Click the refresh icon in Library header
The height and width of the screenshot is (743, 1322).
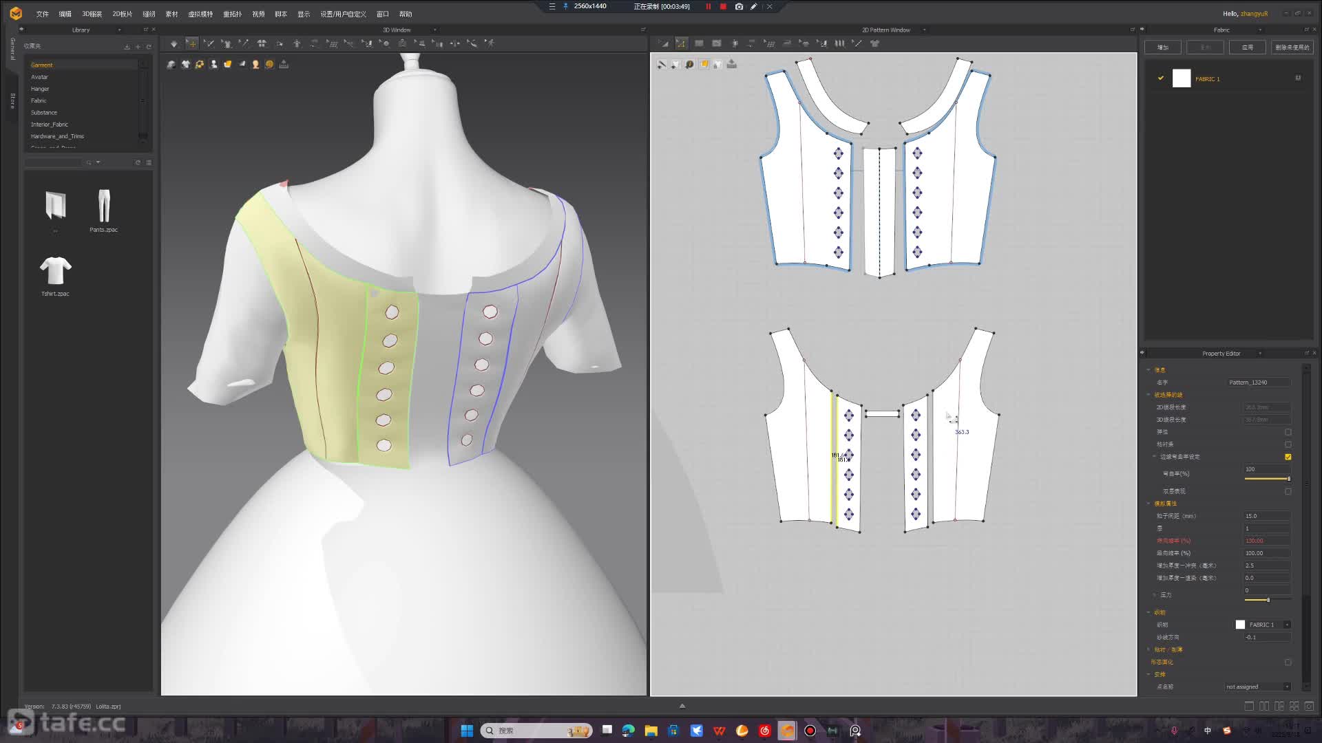[149, 46]
